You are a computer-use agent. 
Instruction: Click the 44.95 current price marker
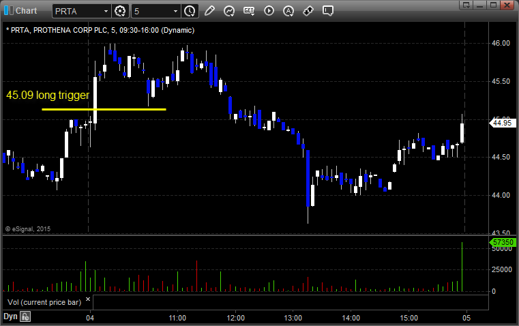pos(503,123)
